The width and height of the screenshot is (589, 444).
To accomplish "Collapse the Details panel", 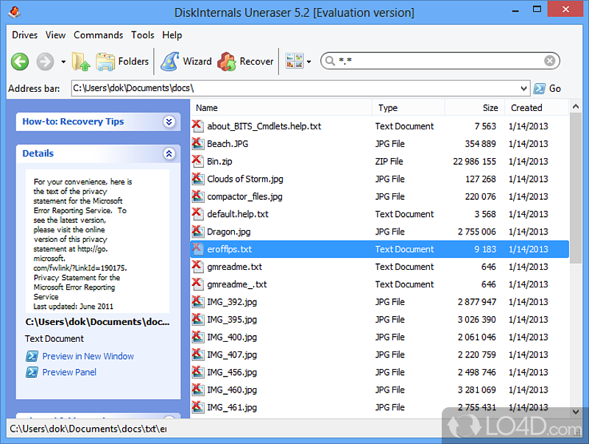I will coord(169,154).
